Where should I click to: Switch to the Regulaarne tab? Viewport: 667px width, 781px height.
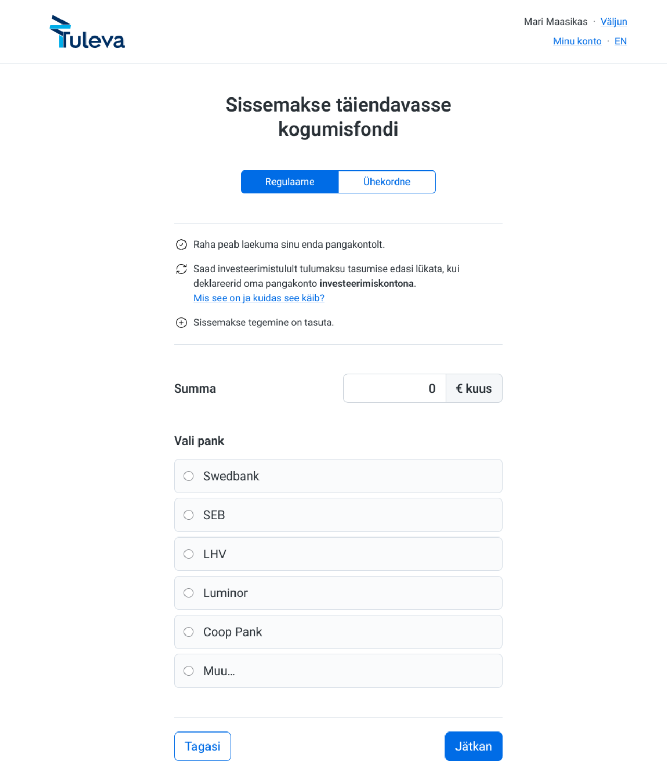tap(290, 182)
